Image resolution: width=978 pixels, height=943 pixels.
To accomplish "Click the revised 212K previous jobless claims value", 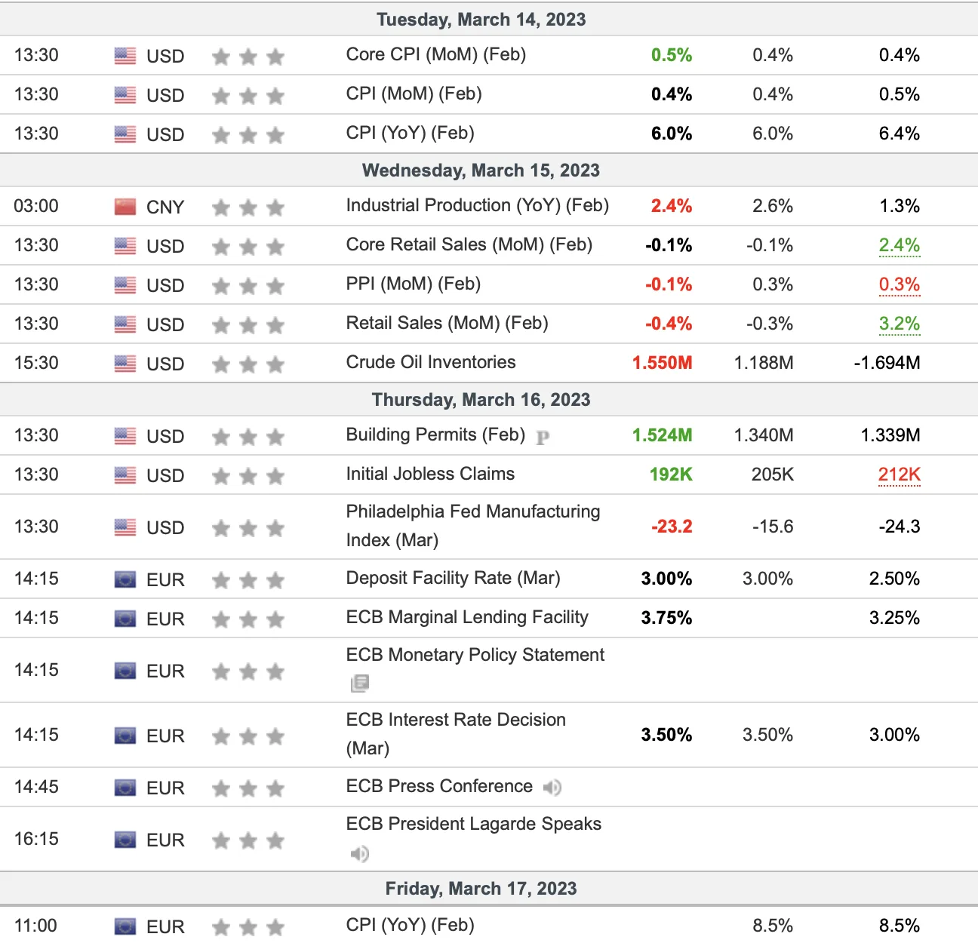I will (899, 475).
